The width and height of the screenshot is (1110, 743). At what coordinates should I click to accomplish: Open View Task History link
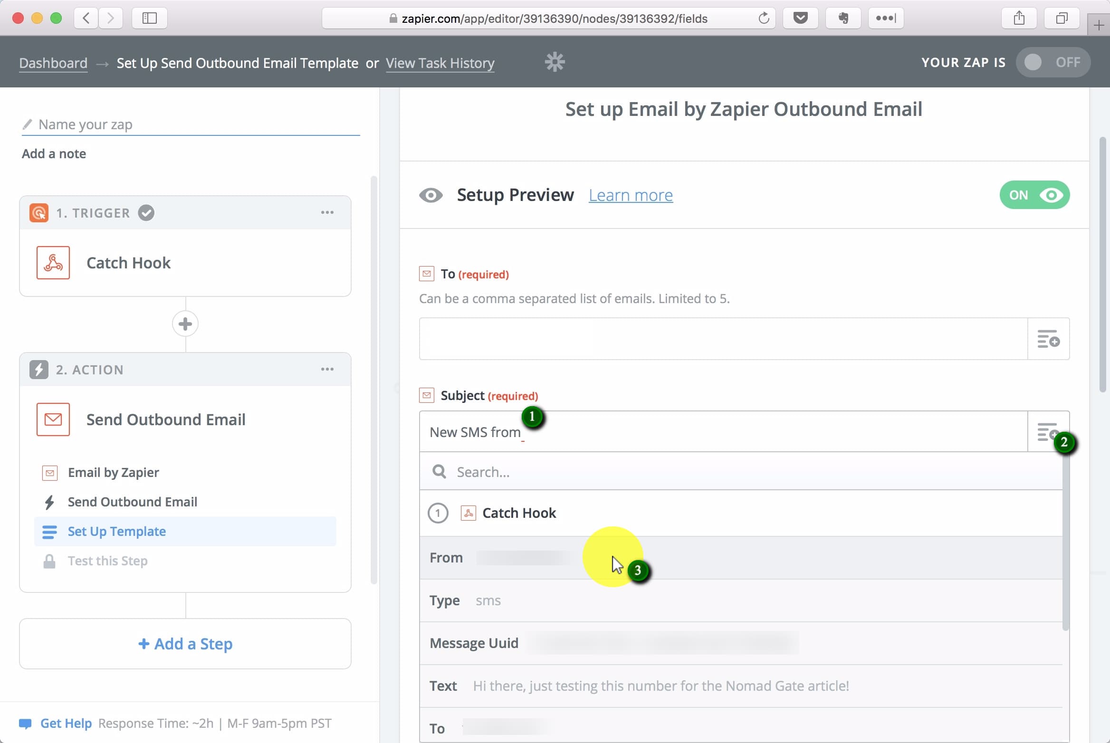tap(440, 63)
